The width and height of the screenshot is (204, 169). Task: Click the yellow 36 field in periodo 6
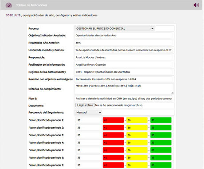pyautogui.click(x=137, y=157)
